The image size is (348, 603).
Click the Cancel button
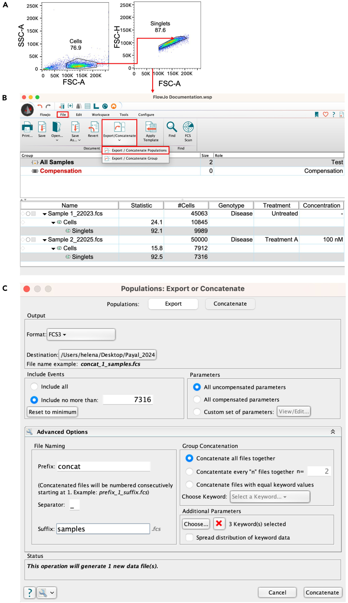[x=277, y=592]
